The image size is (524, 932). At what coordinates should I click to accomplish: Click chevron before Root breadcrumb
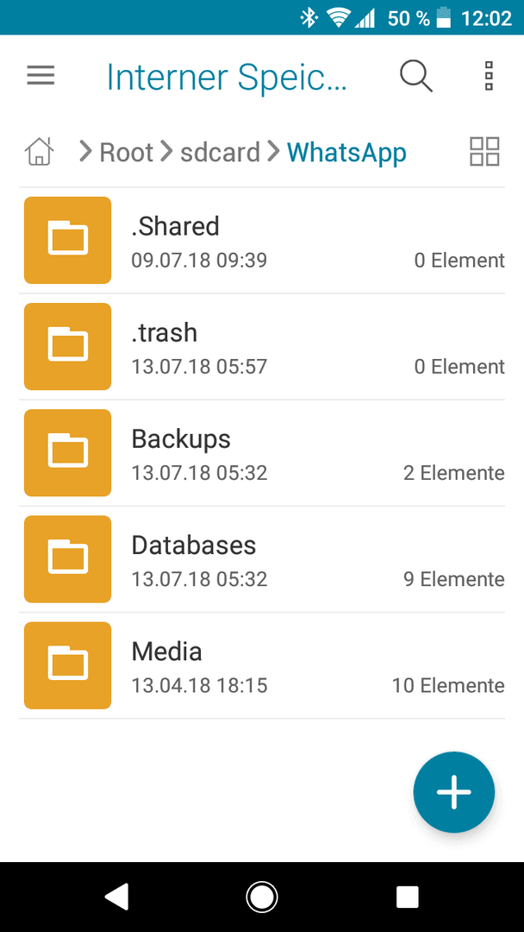point(86,152)
